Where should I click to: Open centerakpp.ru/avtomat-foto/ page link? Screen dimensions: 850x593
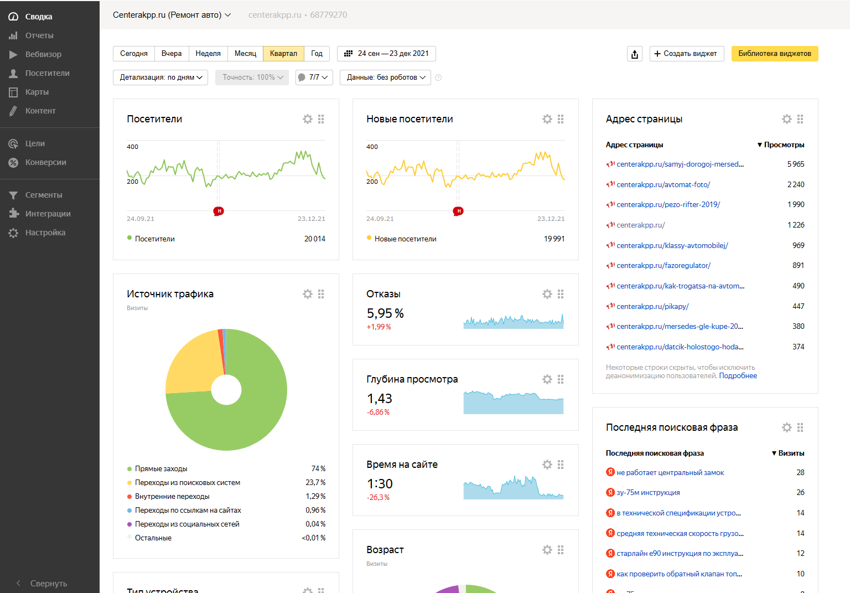664,184
